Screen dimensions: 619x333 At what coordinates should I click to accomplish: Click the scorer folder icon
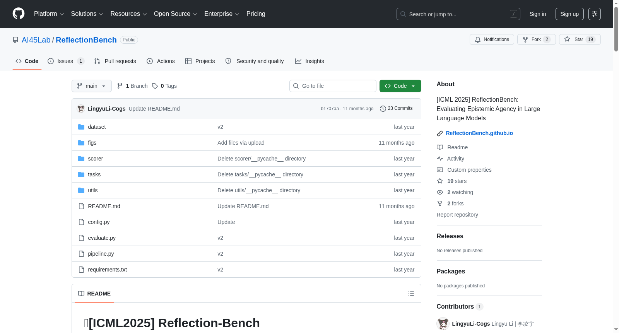(81, 159)
